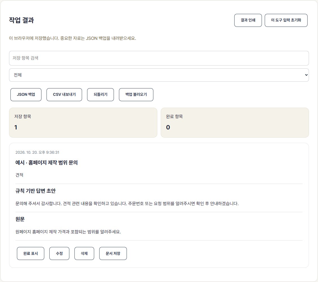This screenshot has width=318, height=282.
Task: Export data with CSV 내보내기
Action: pos(64,95)
